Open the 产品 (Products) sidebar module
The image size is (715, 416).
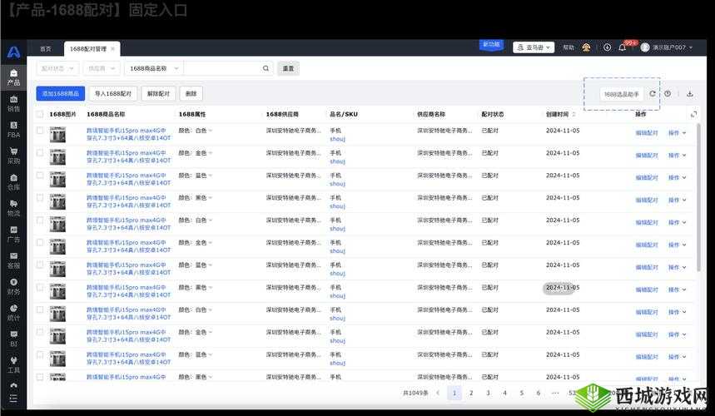click(13, 77)
